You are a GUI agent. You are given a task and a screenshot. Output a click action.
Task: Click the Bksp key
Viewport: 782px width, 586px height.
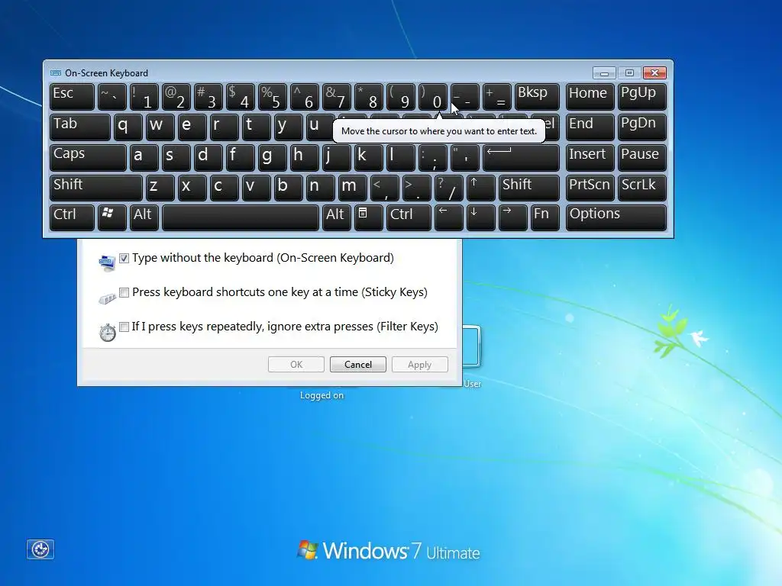coord(537,97)
